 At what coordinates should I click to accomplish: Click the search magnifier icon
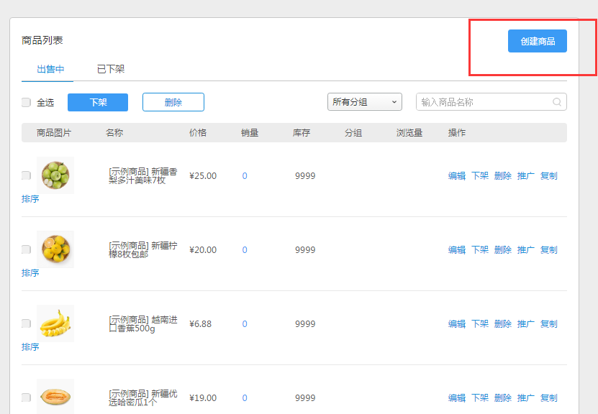[557, 102]
